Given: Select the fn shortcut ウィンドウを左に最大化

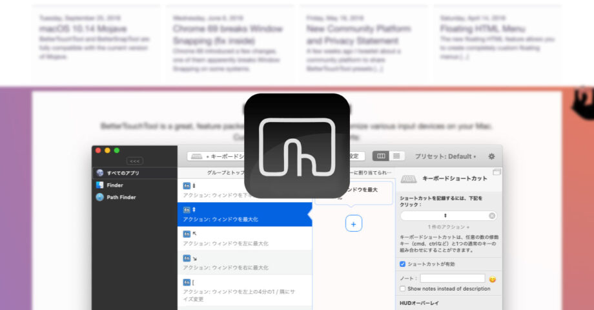Looking at the screenshot, I should (244, 238).
